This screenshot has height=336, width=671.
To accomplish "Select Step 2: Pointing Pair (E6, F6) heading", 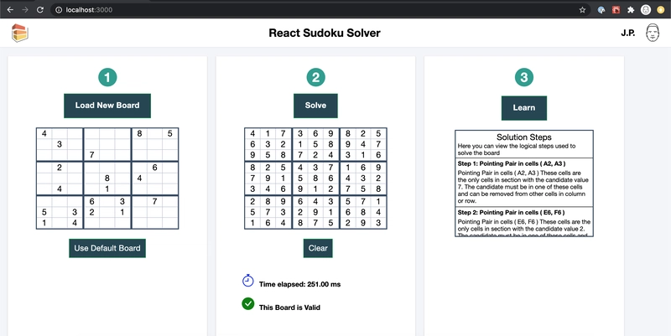I will (511, 213).
